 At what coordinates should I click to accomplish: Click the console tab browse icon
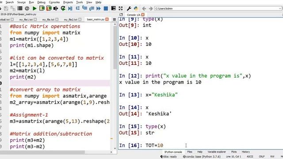pyautogui.click(x=121, y=15)
